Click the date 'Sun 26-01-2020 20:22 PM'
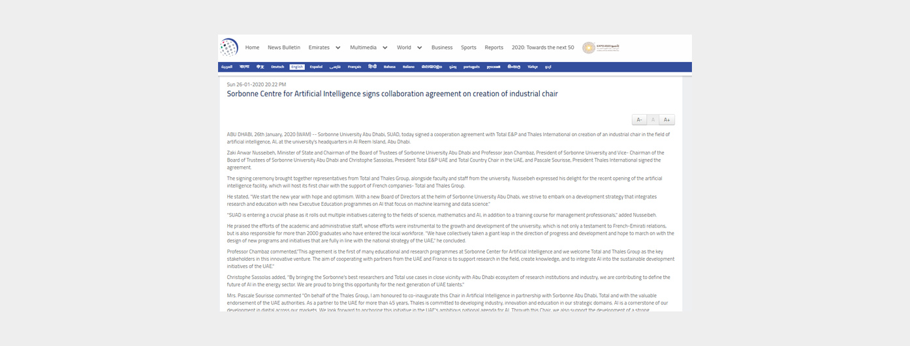 point(257,84)
